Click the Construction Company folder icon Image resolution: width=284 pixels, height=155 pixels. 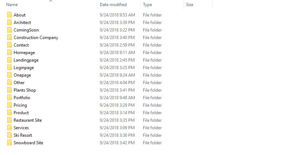pyautogui.click(x=9, y=37)
